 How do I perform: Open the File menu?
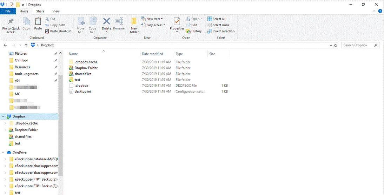[x=8, y=11]
